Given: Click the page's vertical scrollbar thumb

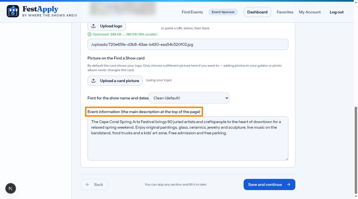Looking at the screenshot, I should [x=355, y=150].
